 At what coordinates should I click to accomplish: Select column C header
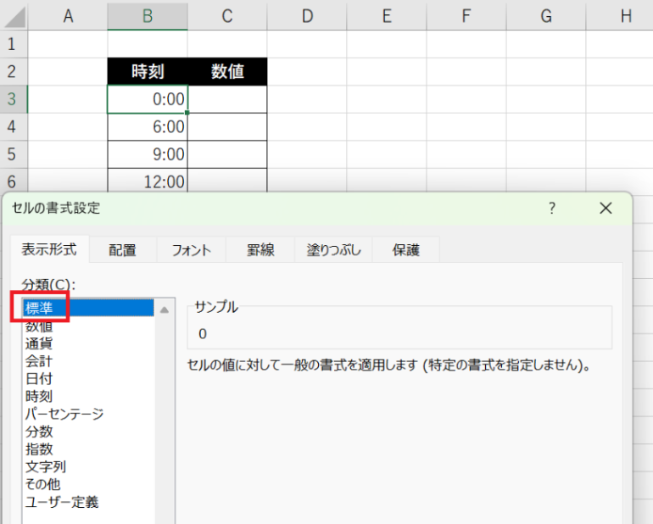227,16
